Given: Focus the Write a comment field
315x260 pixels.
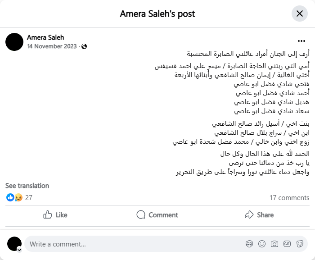Looking at the screenshot, I should click(x=135, y=244).
